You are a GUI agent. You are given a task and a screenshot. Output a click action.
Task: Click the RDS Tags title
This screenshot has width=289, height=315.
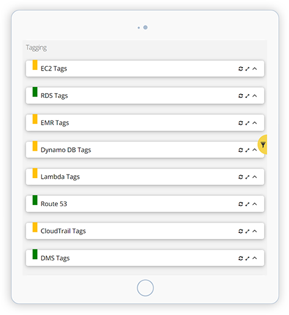click(x=54, y=95)
